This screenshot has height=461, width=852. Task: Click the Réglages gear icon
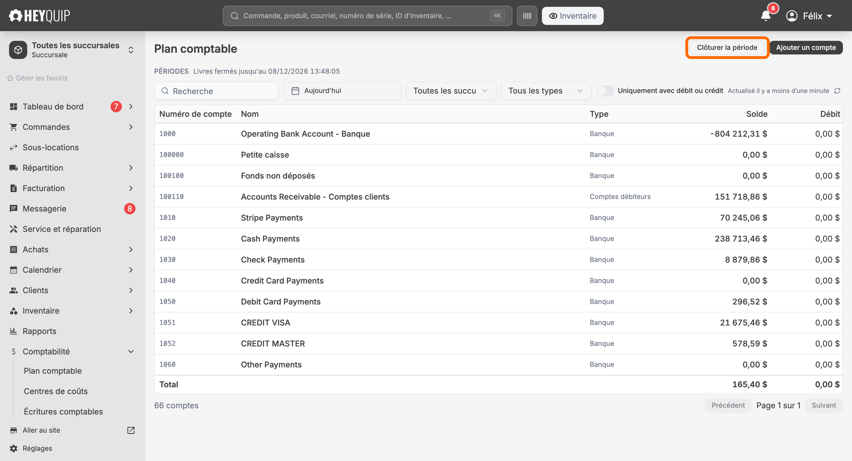pyautogui.click(x=14, y=448)
